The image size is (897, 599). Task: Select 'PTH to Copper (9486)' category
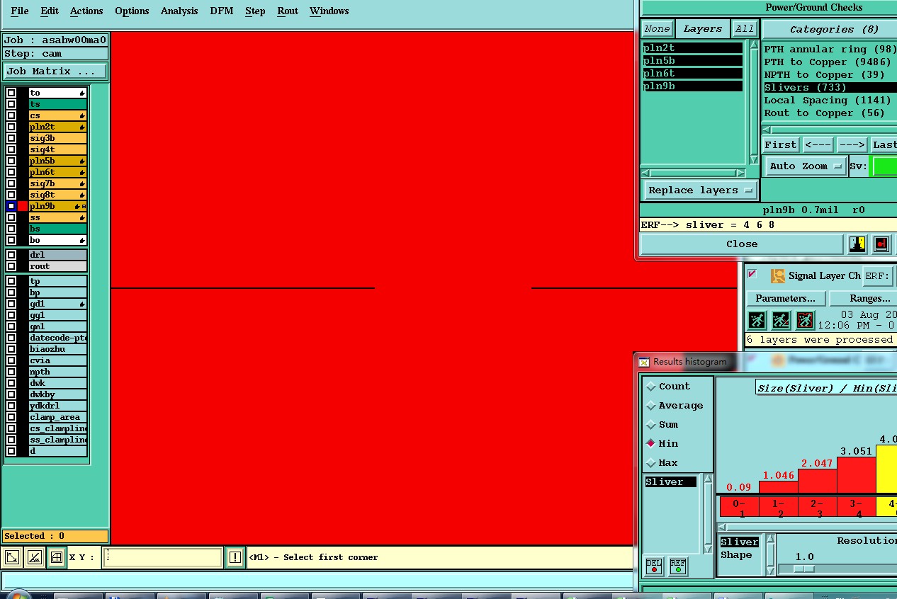pos(827,62)
